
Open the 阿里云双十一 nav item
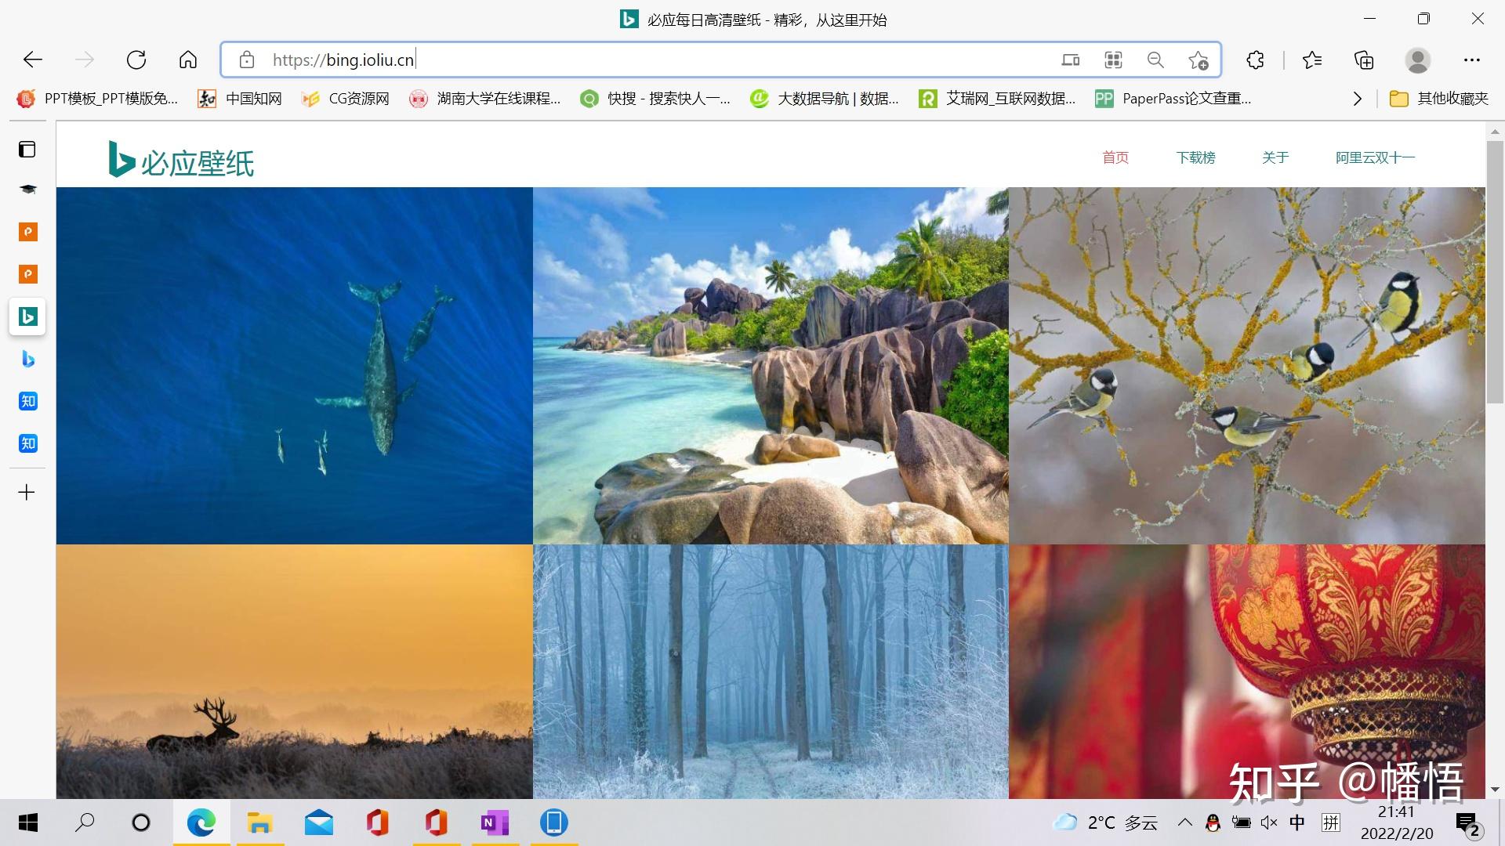[x=1376, y=157]
